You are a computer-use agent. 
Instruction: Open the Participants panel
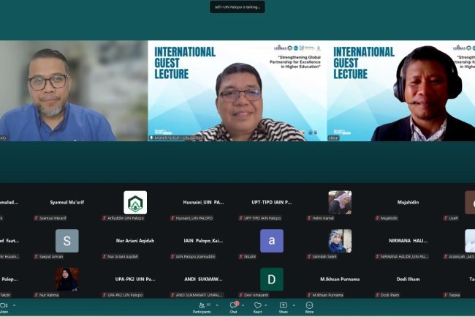pos(202,307)
